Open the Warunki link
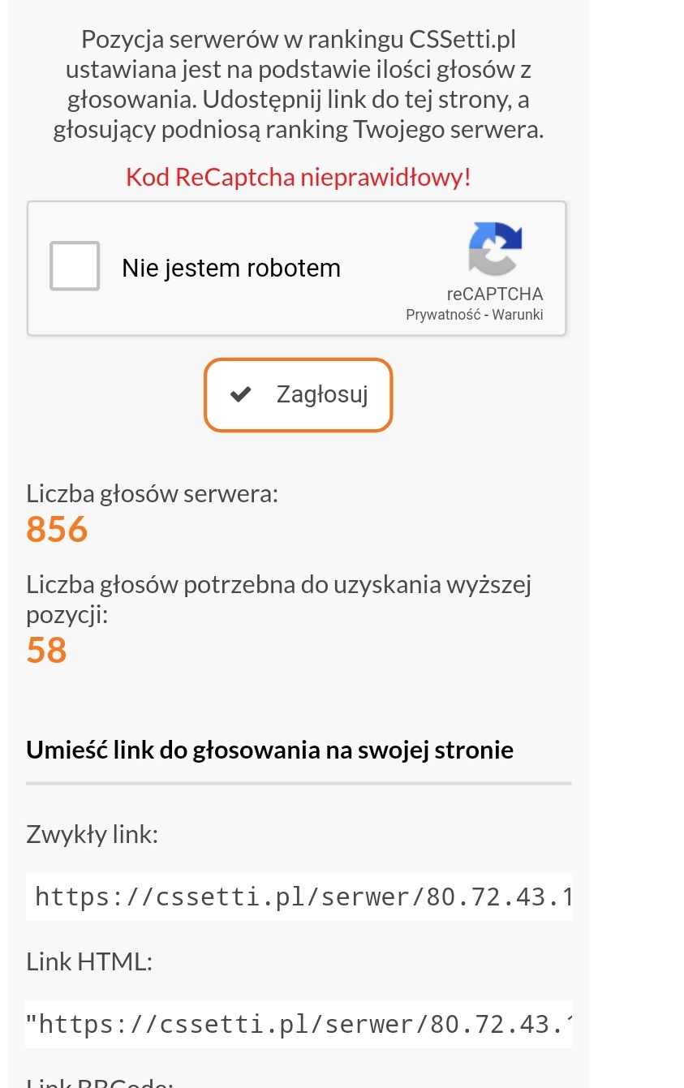The image size is (684, 1088). pyautogui.click(x=517, y=315)
